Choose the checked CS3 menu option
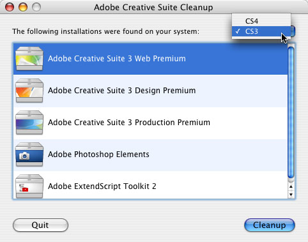 point(261,31)
